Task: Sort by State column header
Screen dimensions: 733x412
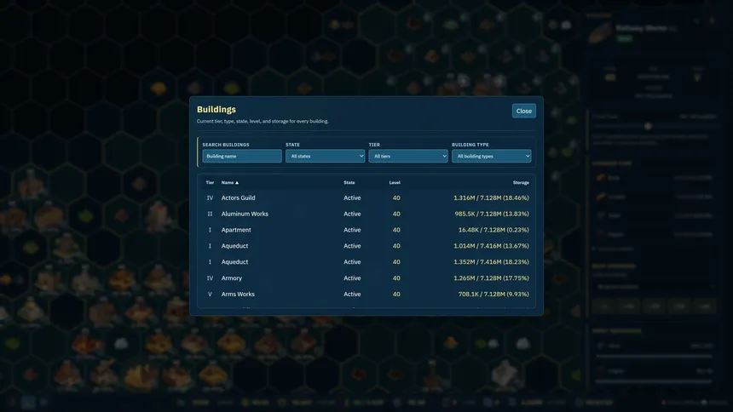Action: pos(349,183)
